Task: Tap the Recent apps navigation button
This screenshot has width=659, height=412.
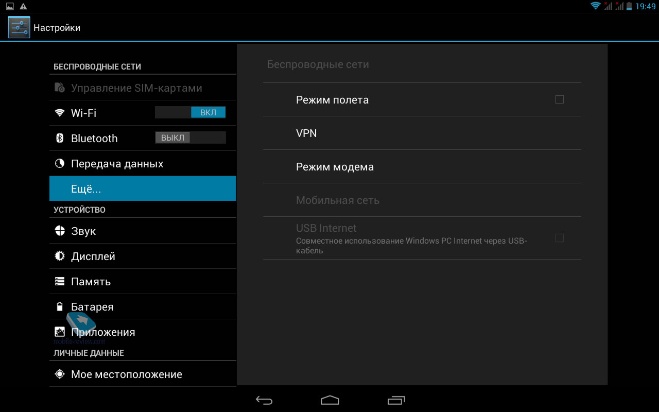Action: (x=396, y=400)
